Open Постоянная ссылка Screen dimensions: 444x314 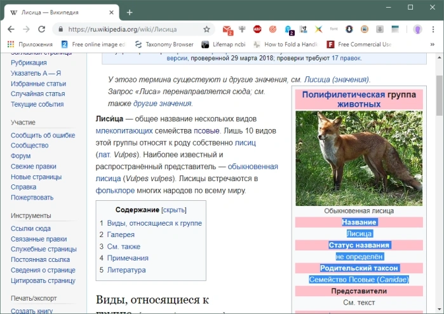coord(40,259)
